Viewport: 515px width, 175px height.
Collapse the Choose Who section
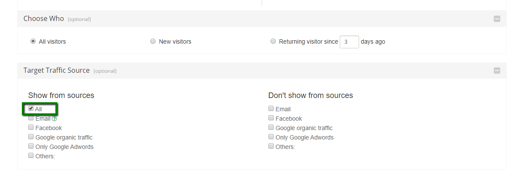[x=497, y=19]
